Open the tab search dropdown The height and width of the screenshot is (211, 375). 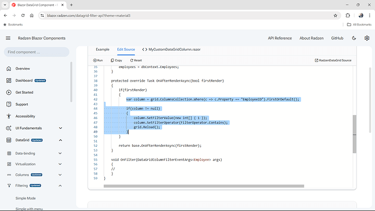(x=5, y=5)
